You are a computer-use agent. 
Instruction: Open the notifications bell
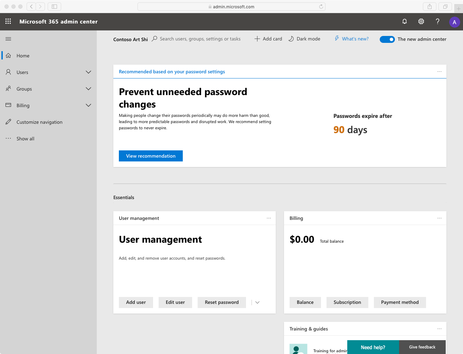click(405, 21)
